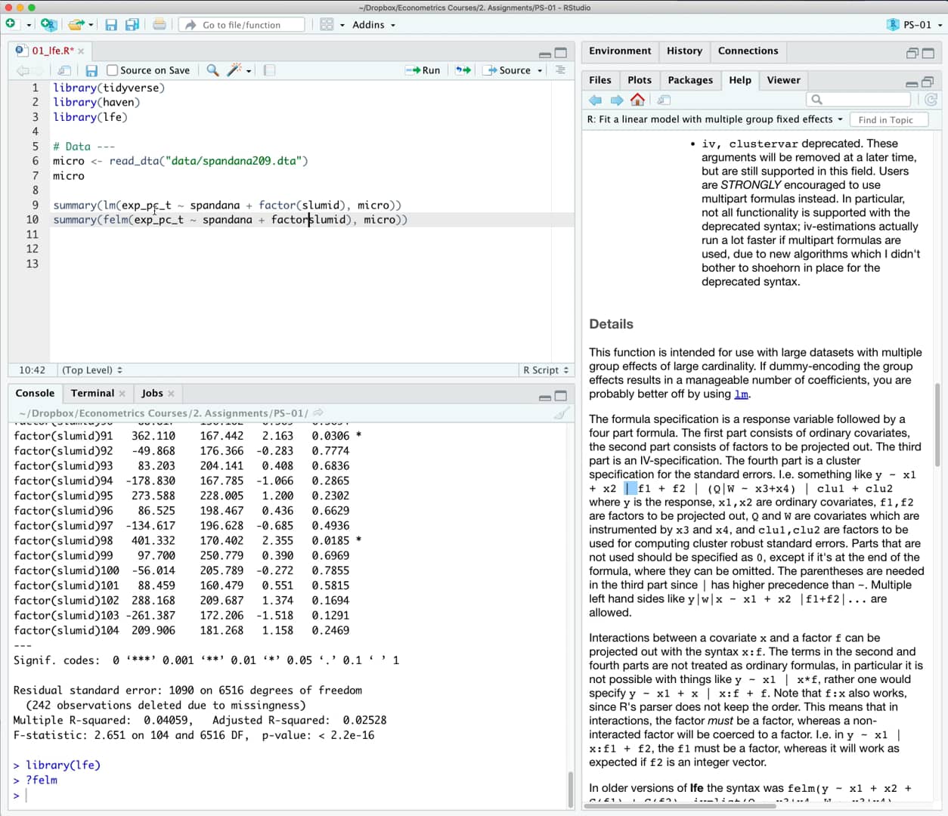This screenshot has width=948, height=816.
Task: Expand recent files dropdown arrow
Action: click(x=91, y=25)
